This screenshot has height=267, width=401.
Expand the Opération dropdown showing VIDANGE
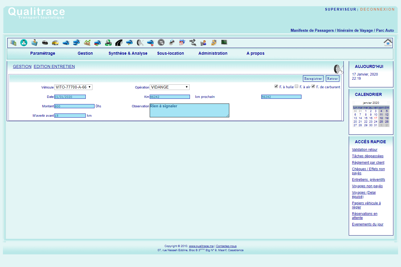click(169, 87)
